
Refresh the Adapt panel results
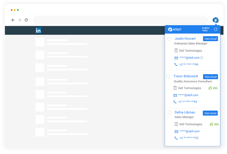216,30
